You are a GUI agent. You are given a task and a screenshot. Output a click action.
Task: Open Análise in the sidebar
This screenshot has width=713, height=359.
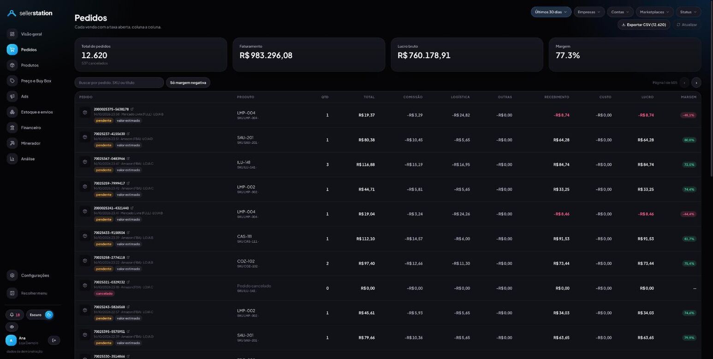point(33,159)
